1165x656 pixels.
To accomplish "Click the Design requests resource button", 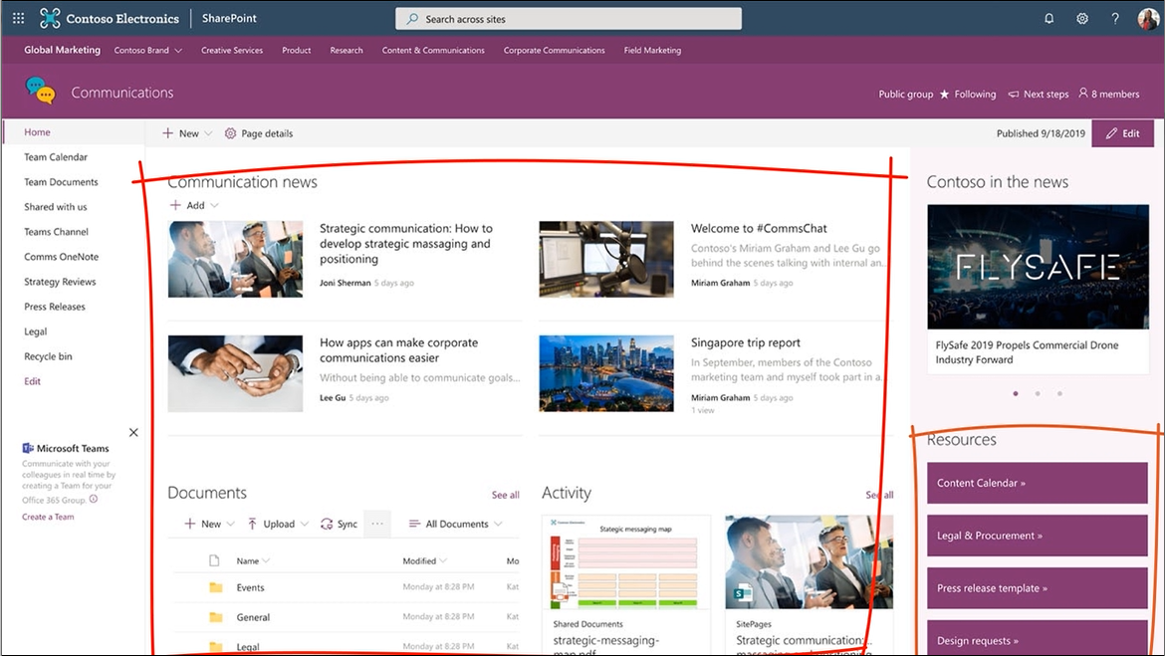I will point(1038,639).
